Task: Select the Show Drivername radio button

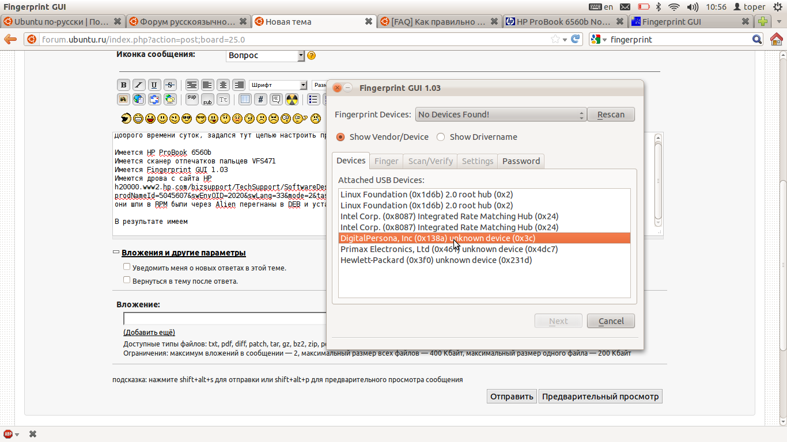Action: 441,137
